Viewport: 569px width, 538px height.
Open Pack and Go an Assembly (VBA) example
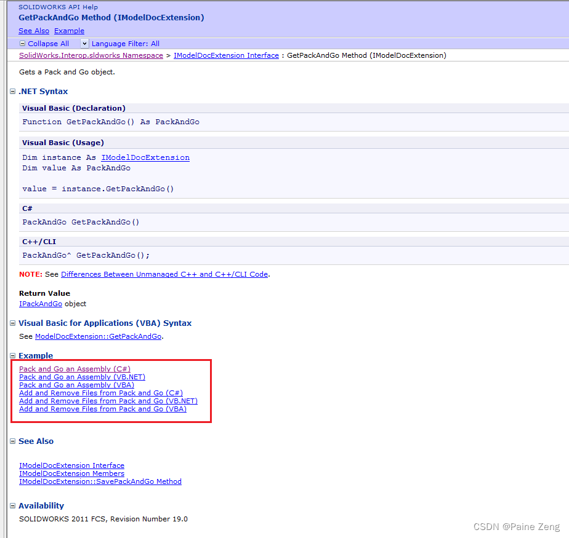(76, 385)
